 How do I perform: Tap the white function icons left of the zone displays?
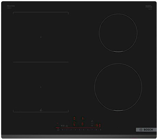tap(65, 126)
